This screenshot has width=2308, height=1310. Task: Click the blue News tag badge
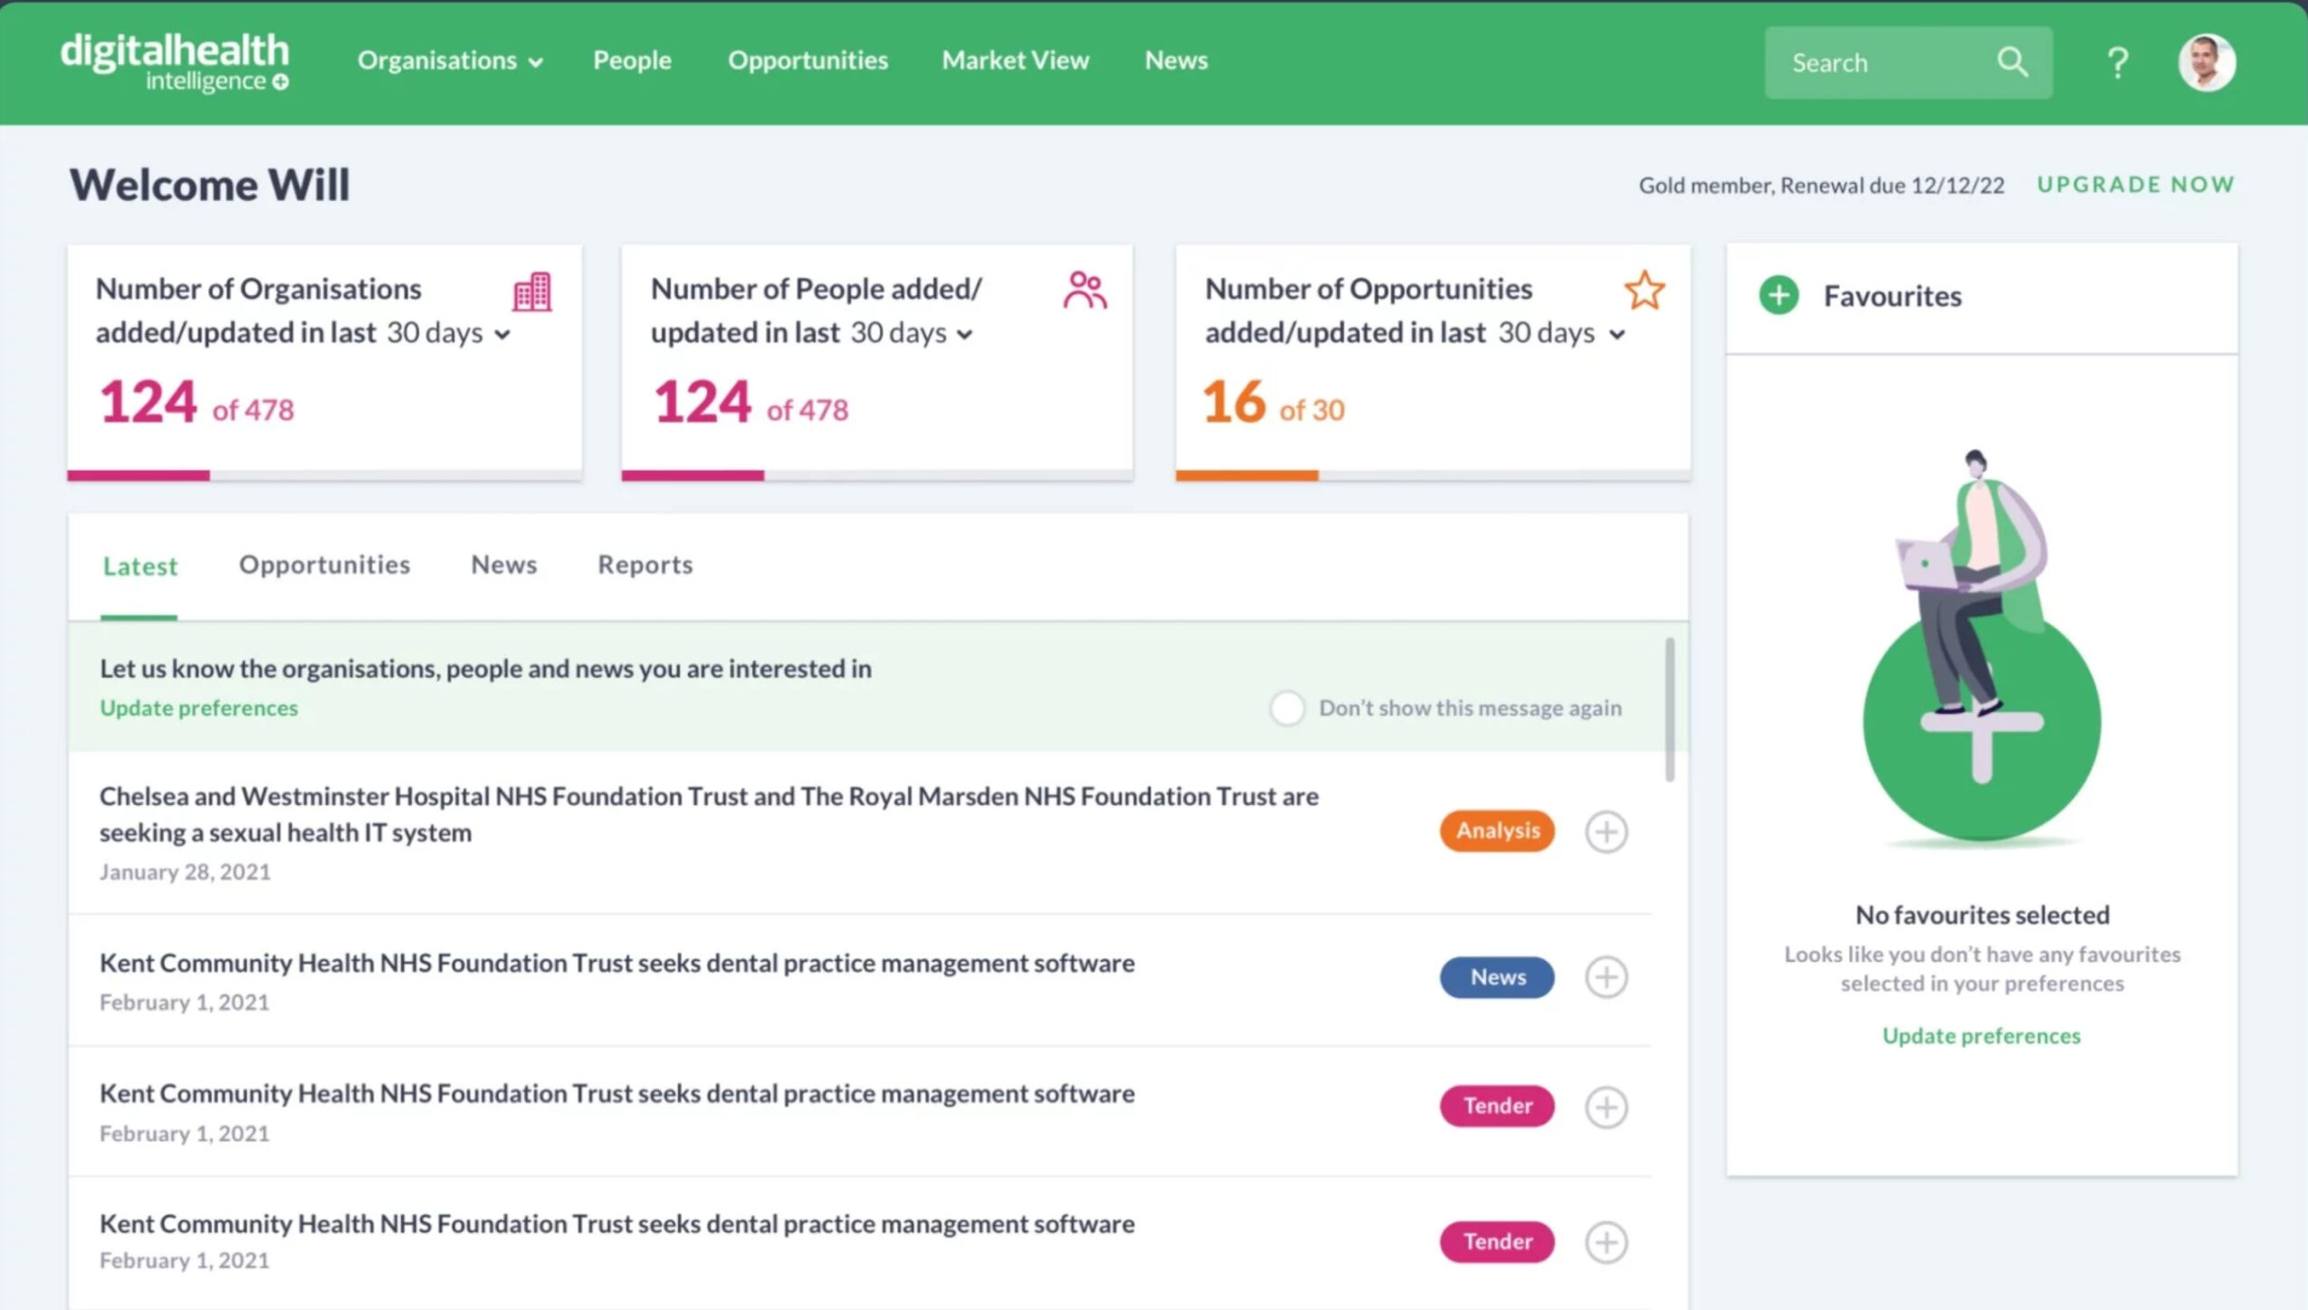pos(1497,977)
